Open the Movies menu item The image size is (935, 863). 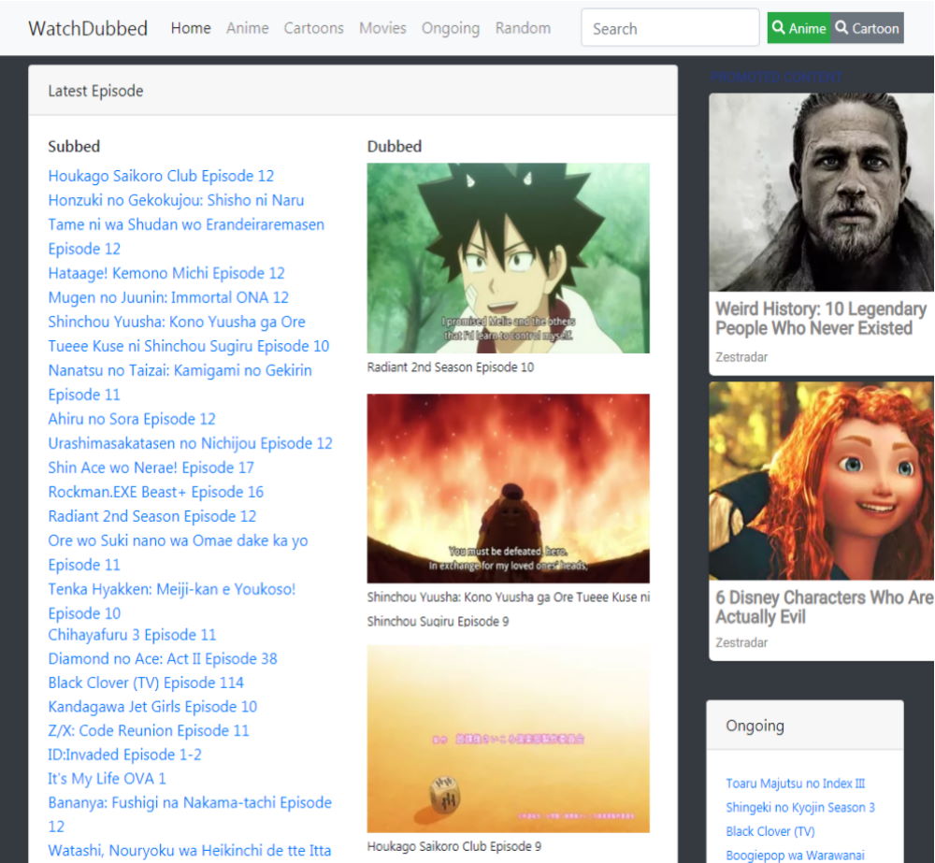(382, 28)
